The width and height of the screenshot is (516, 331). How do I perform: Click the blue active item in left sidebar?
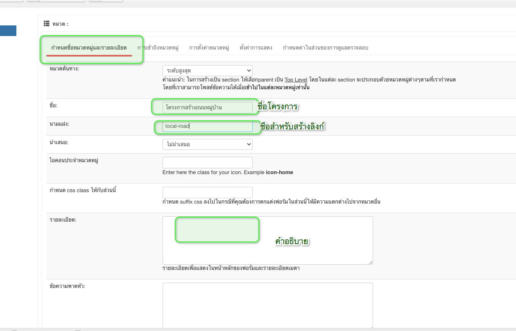(8, 31)
